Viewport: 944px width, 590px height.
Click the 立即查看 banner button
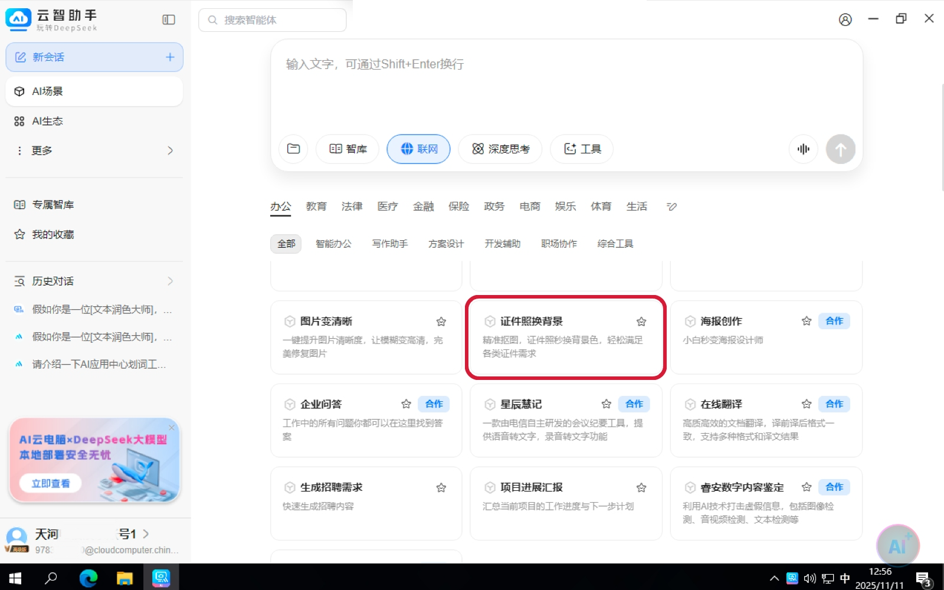pyautogui.click(x=51, y=483)
